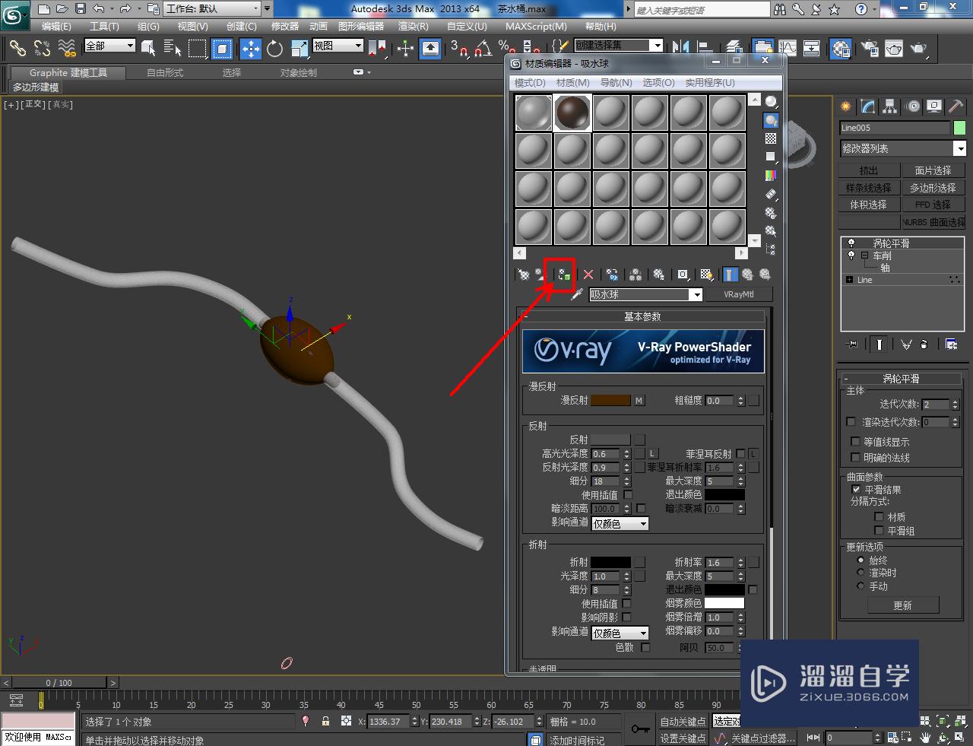Collapse 车削 modifier tree node

(864, 256)
